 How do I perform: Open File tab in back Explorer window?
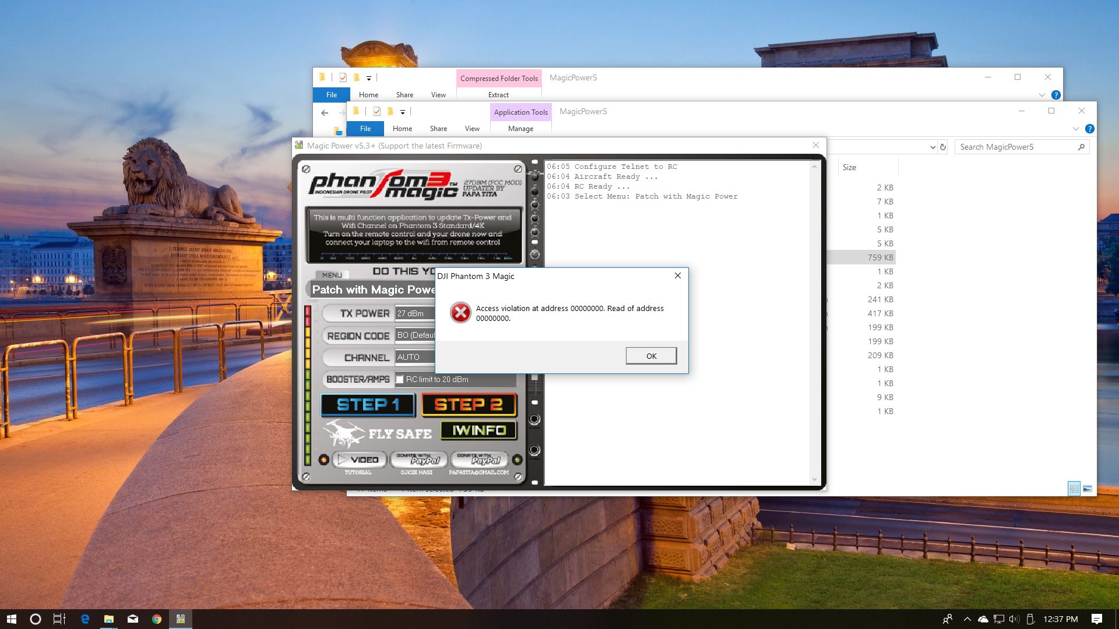point(332,94)
